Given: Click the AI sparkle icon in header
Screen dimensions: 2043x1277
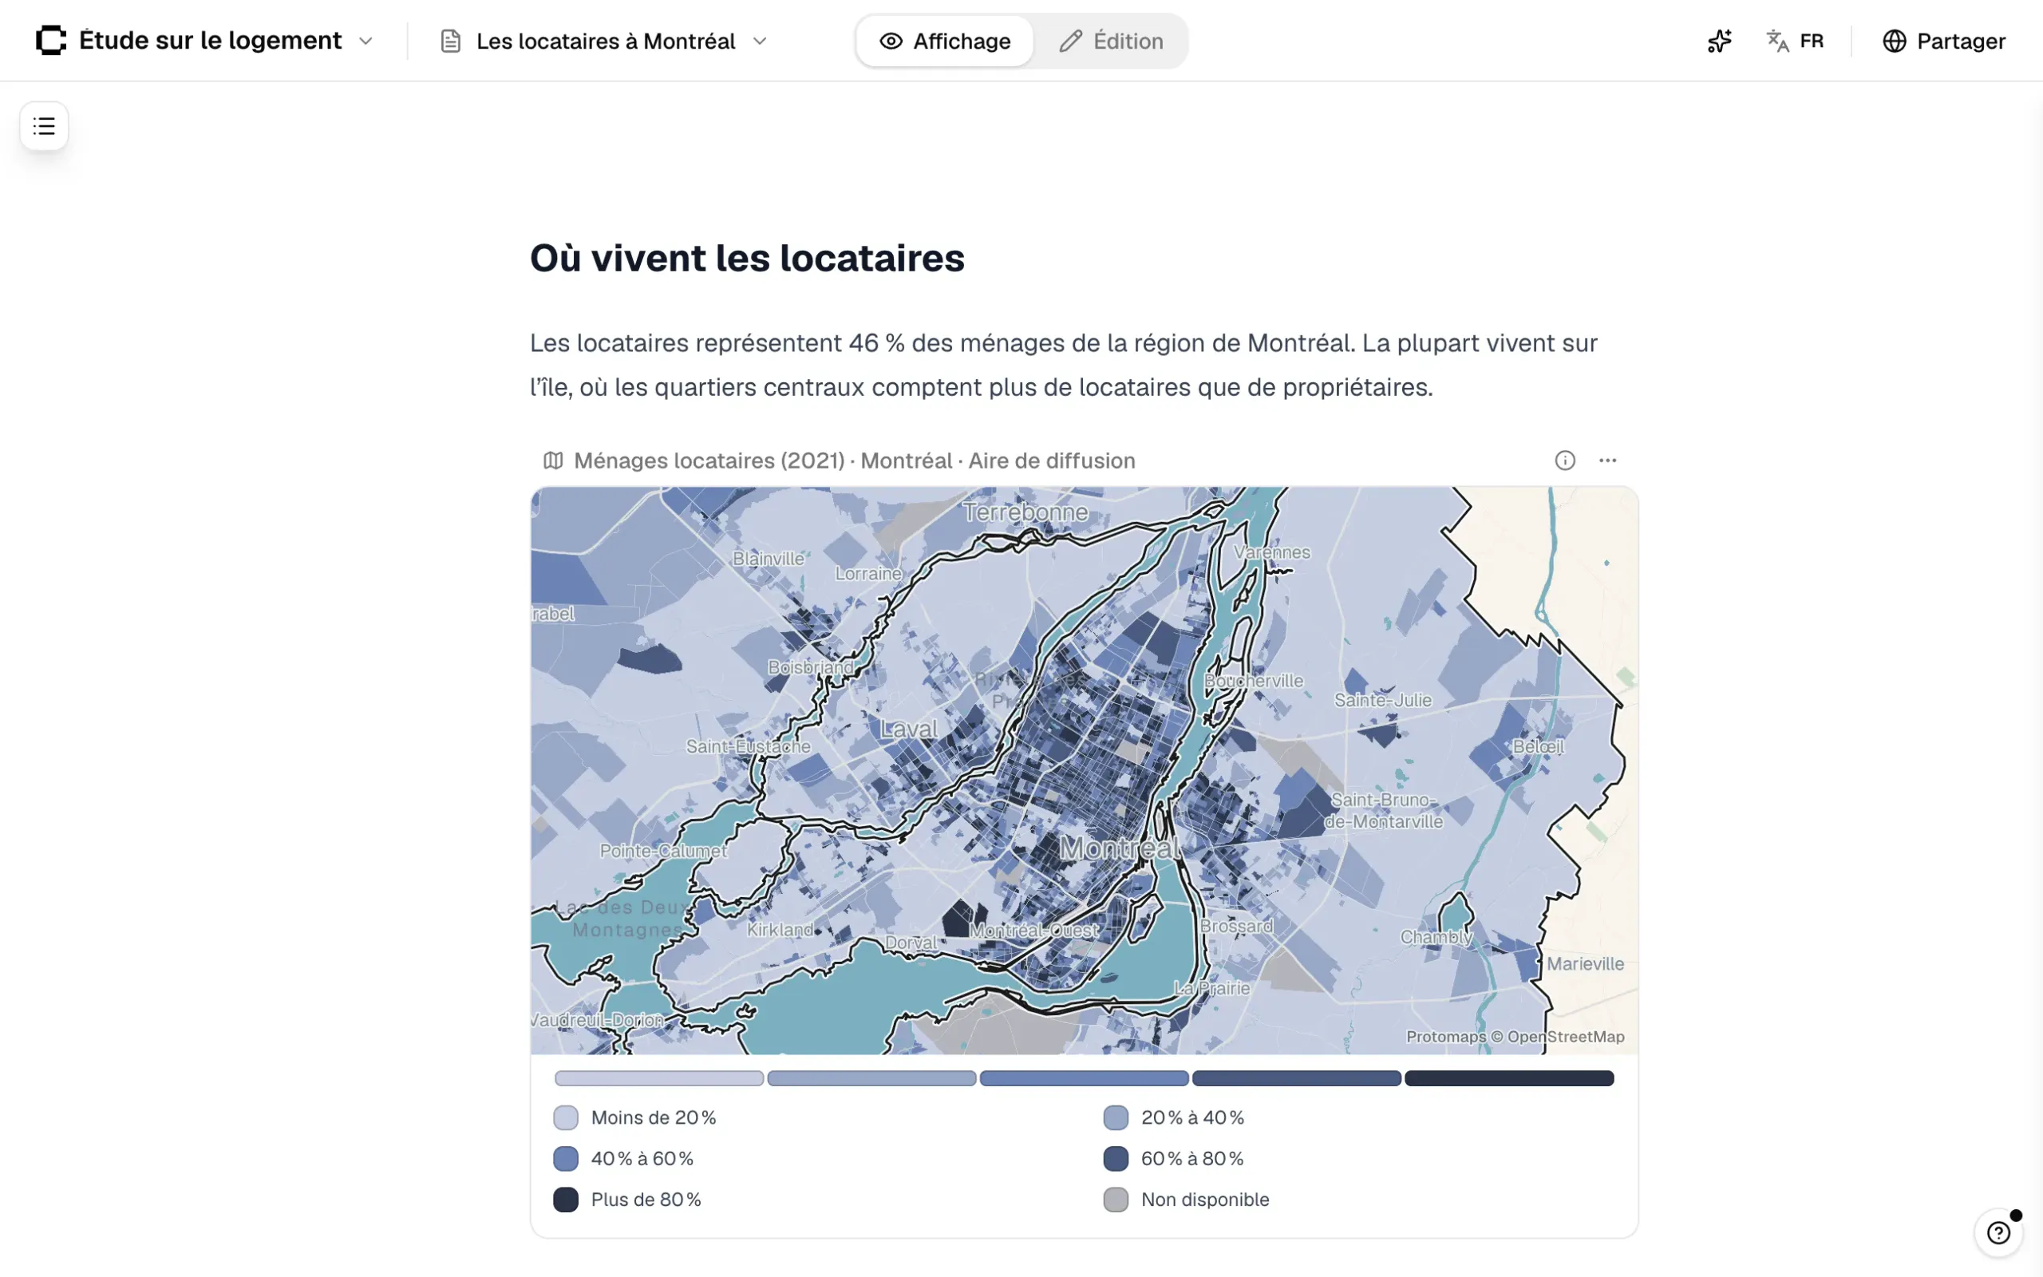Looking at the screenshot, I should [x=1720, y=41].
